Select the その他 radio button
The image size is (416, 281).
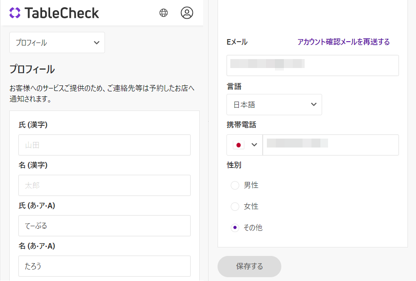click(x=235, y=228)
